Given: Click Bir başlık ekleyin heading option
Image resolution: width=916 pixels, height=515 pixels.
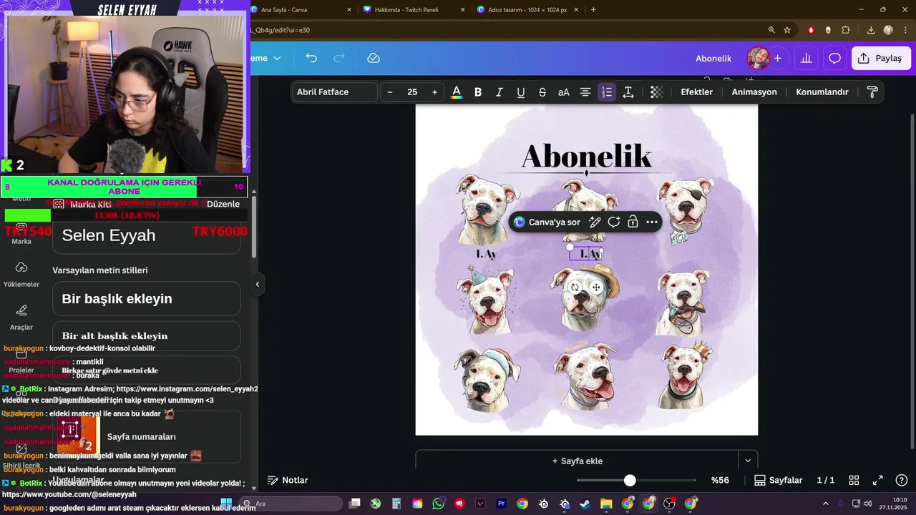Looking at the screenshot, I should click(x=147, y=299).
